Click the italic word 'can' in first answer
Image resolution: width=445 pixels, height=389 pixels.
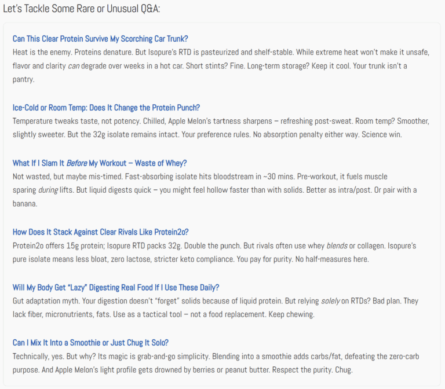pyautogui.click(x=74, y=66)
